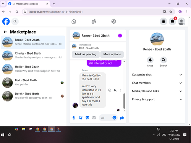Image resolution: width=191 pixels, height=143 pixels.
Task: Reload the page in browser
Action: tap(17, 12)
